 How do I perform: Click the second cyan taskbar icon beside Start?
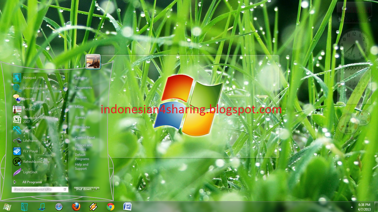pyautogui.click(x=25, y=207)
